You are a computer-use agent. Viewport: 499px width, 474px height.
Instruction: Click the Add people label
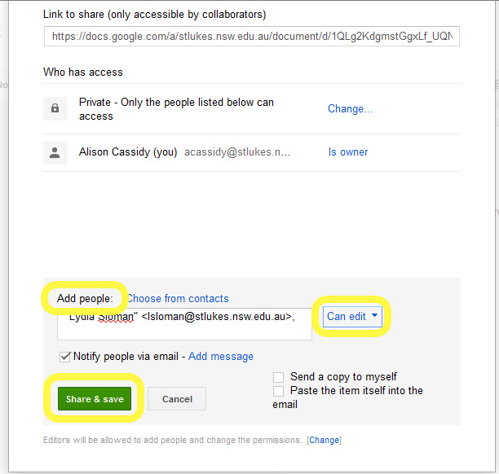85,299
